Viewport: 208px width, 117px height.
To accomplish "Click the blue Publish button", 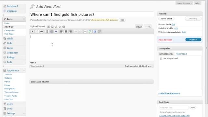I will (193, 40).
